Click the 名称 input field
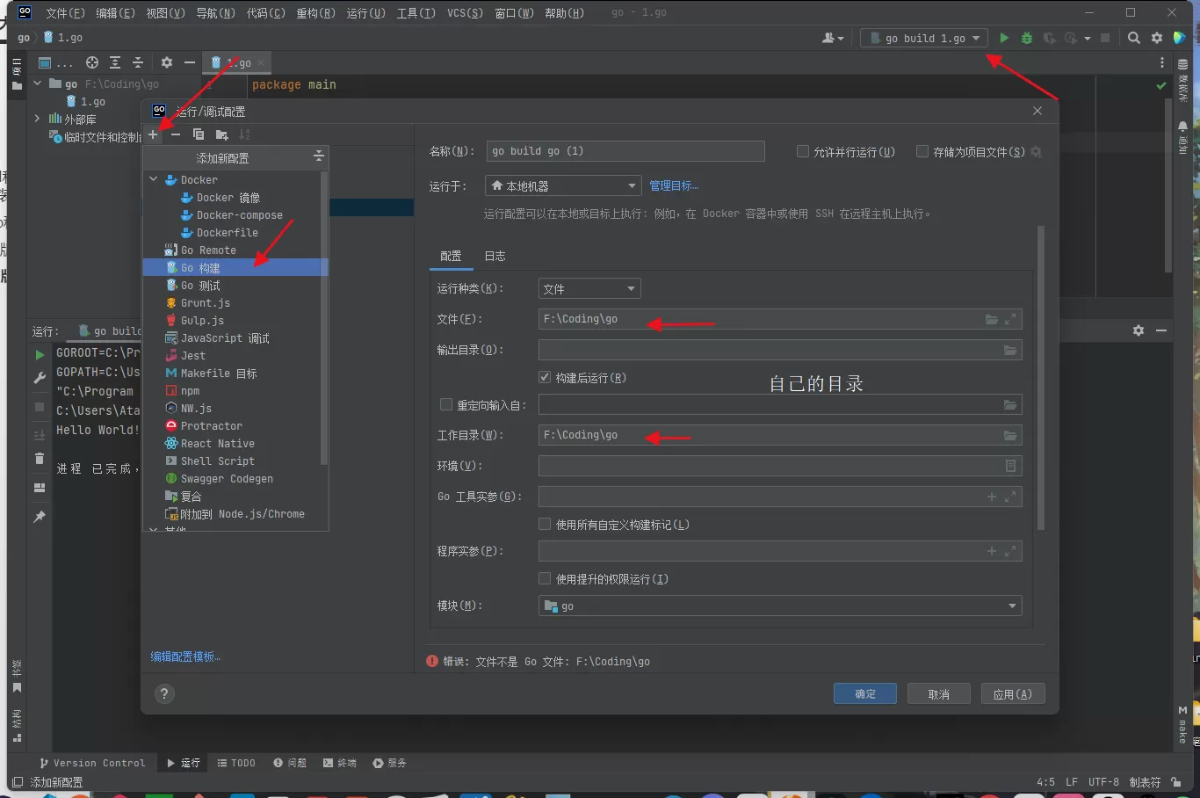The width and height of the screenshot is (1200, 798). 625,151
